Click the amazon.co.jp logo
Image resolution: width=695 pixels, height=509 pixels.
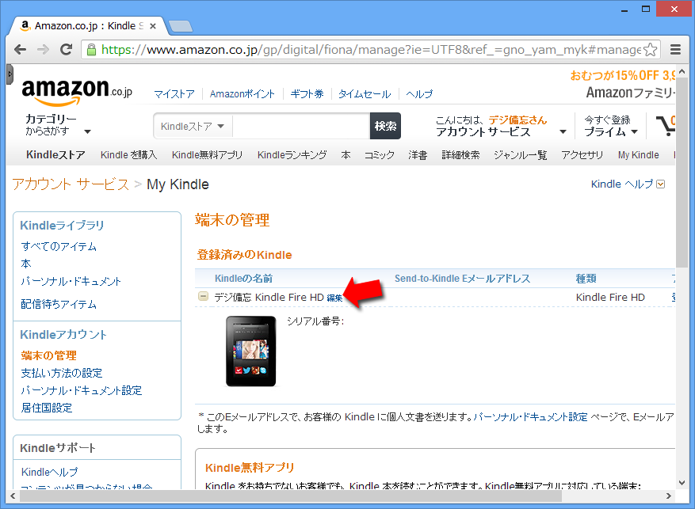(x=77, y=92)
